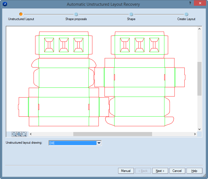This screenshot has width=208, height=179.
Task: Click the zoom in magnifier icon
Action: tap(14, 134)
